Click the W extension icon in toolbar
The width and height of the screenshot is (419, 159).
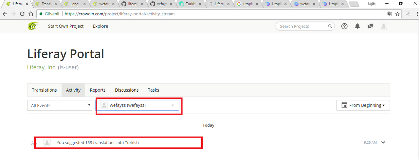coord(408,14)
